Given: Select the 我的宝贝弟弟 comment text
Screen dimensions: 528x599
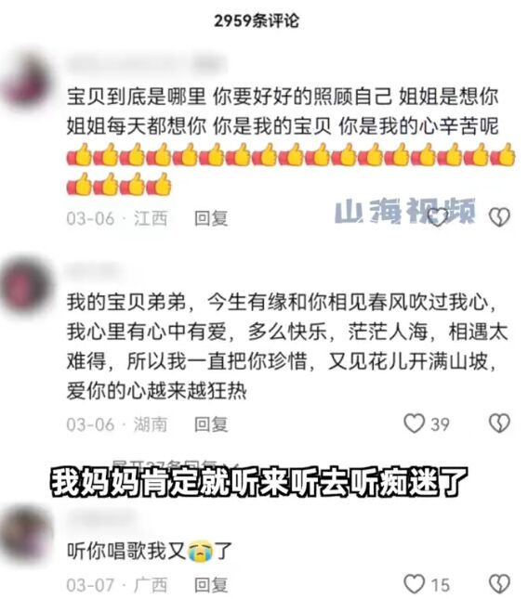Looking at the screenshot, I should point(286,346).
